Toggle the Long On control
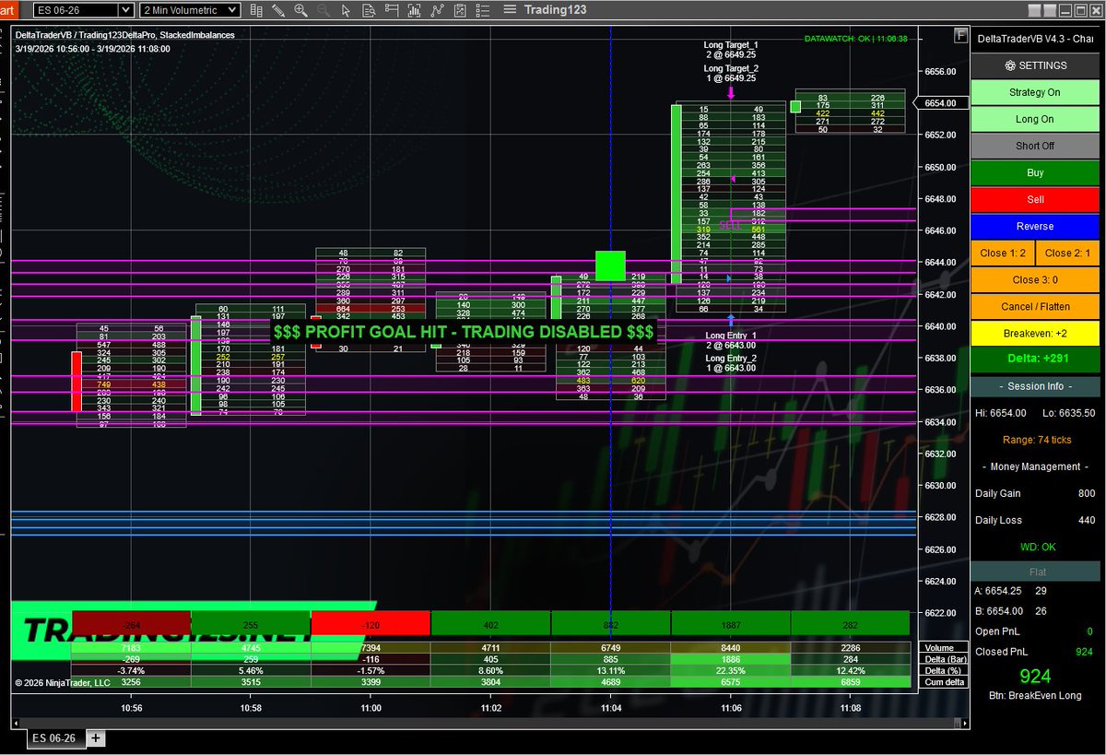Screen dimensions: 1106x755 (1035, 119)
